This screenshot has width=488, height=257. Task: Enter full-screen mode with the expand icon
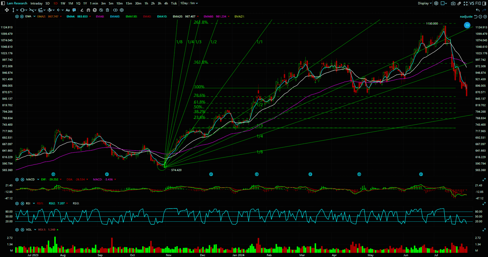pyautogui.click(x=465, y=3)
